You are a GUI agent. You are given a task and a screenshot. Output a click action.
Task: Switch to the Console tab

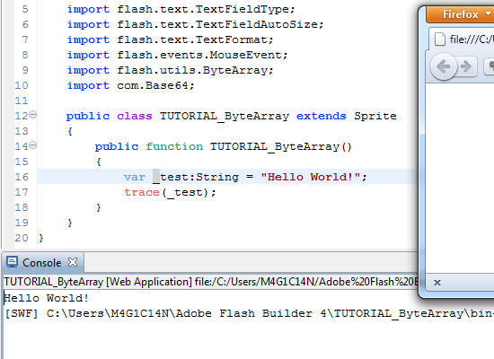pyautogui.click(x=42, y=263)
